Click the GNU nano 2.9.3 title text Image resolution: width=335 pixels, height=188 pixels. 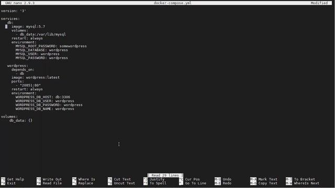pos(20,3)
